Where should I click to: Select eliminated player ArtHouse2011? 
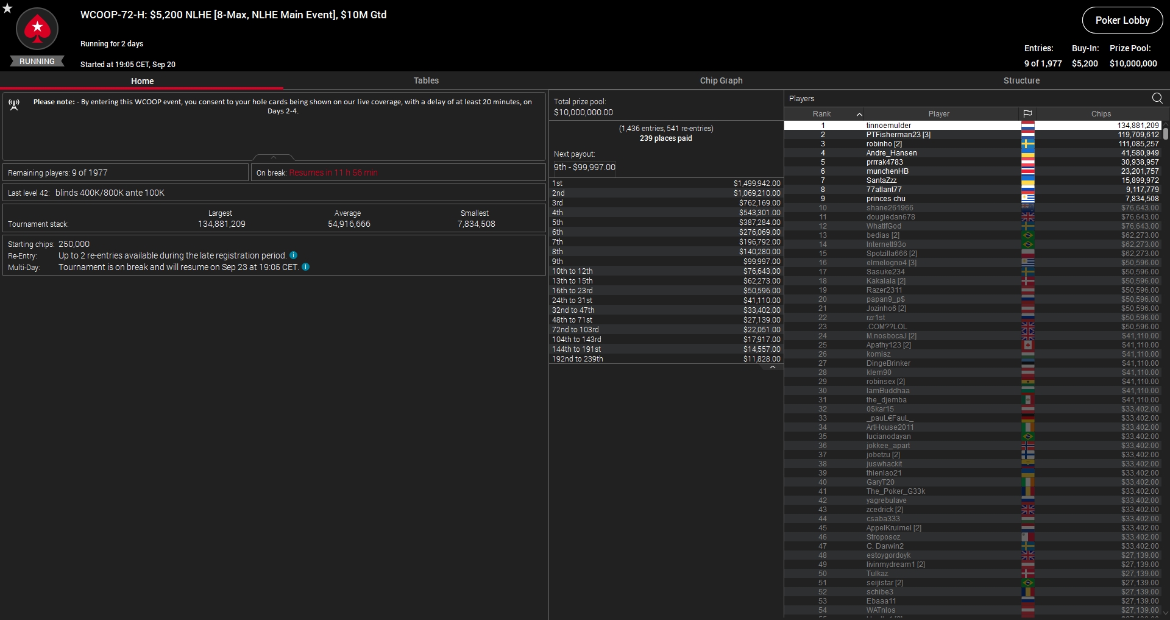click(973, 427)
